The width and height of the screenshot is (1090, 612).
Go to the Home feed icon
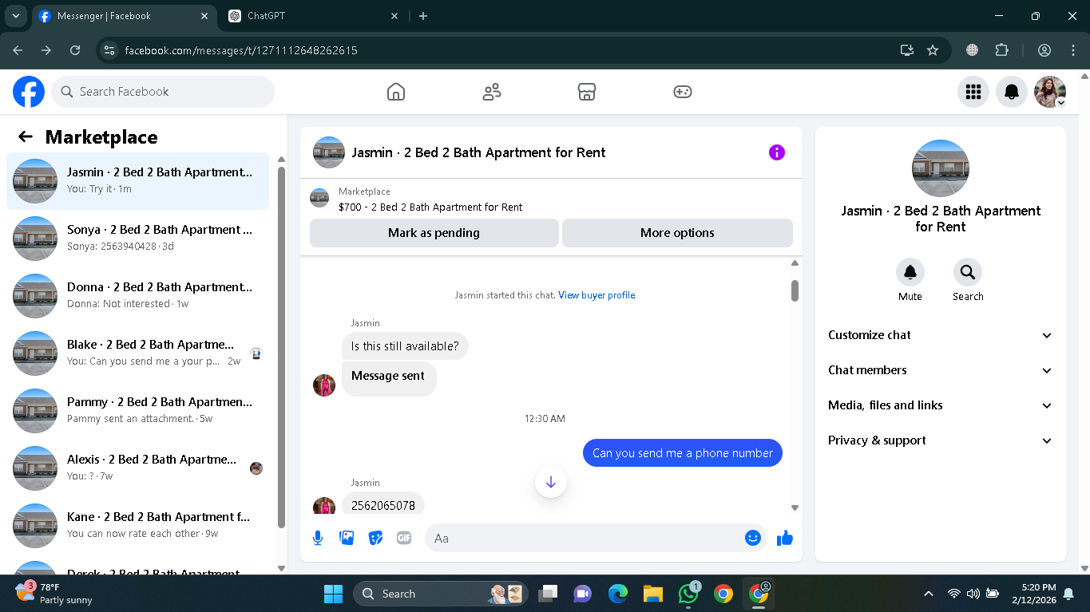point(396,92)
